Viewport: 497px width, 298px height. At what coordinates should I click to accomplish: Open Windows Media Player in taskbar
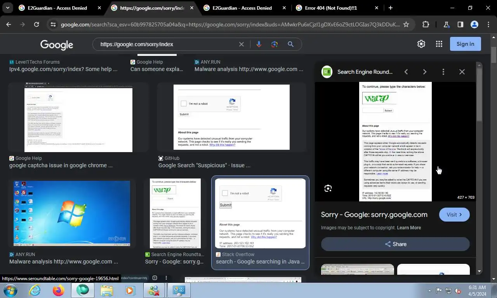point(130,290)
